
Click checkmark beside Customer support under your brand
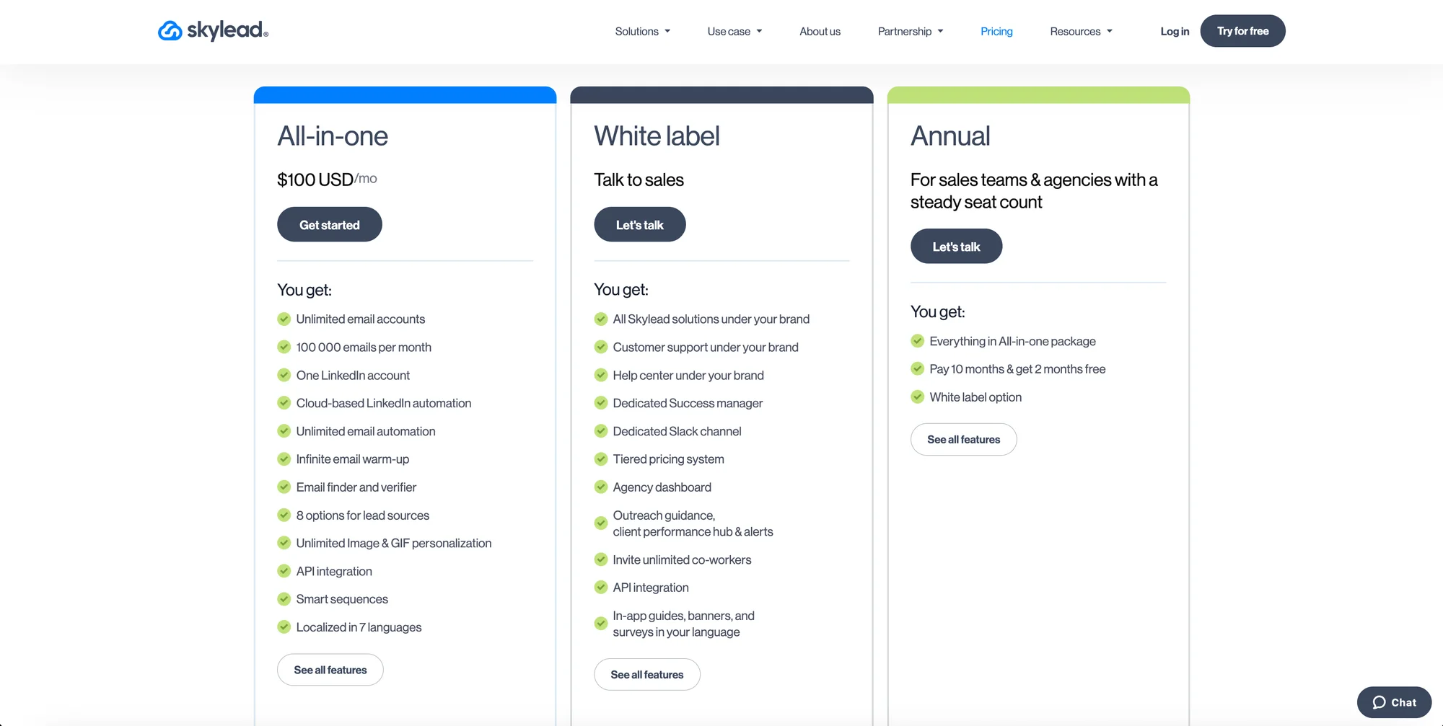click(x=601, y=347)
